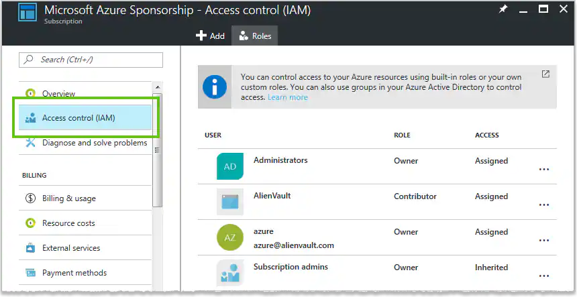Click the Overview circle icon
Image resolution: width=577 pixels, height=297 pixels.
[30, 93]
